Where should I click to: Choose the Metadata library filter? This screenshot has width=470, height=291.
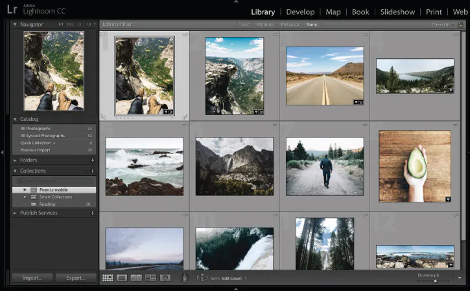[x=290, y=25]
